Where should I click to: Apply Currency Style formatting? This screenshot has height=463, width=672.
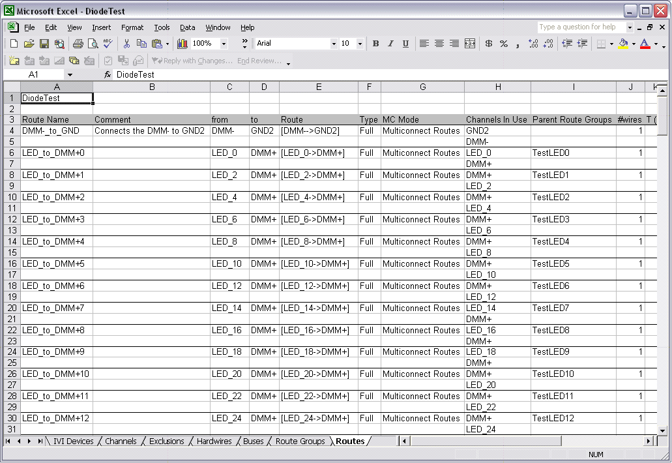pyautogui.click(x=488, y=44)
